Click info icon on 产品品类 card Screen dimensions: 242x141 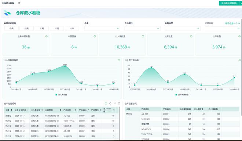pos(95,36)
